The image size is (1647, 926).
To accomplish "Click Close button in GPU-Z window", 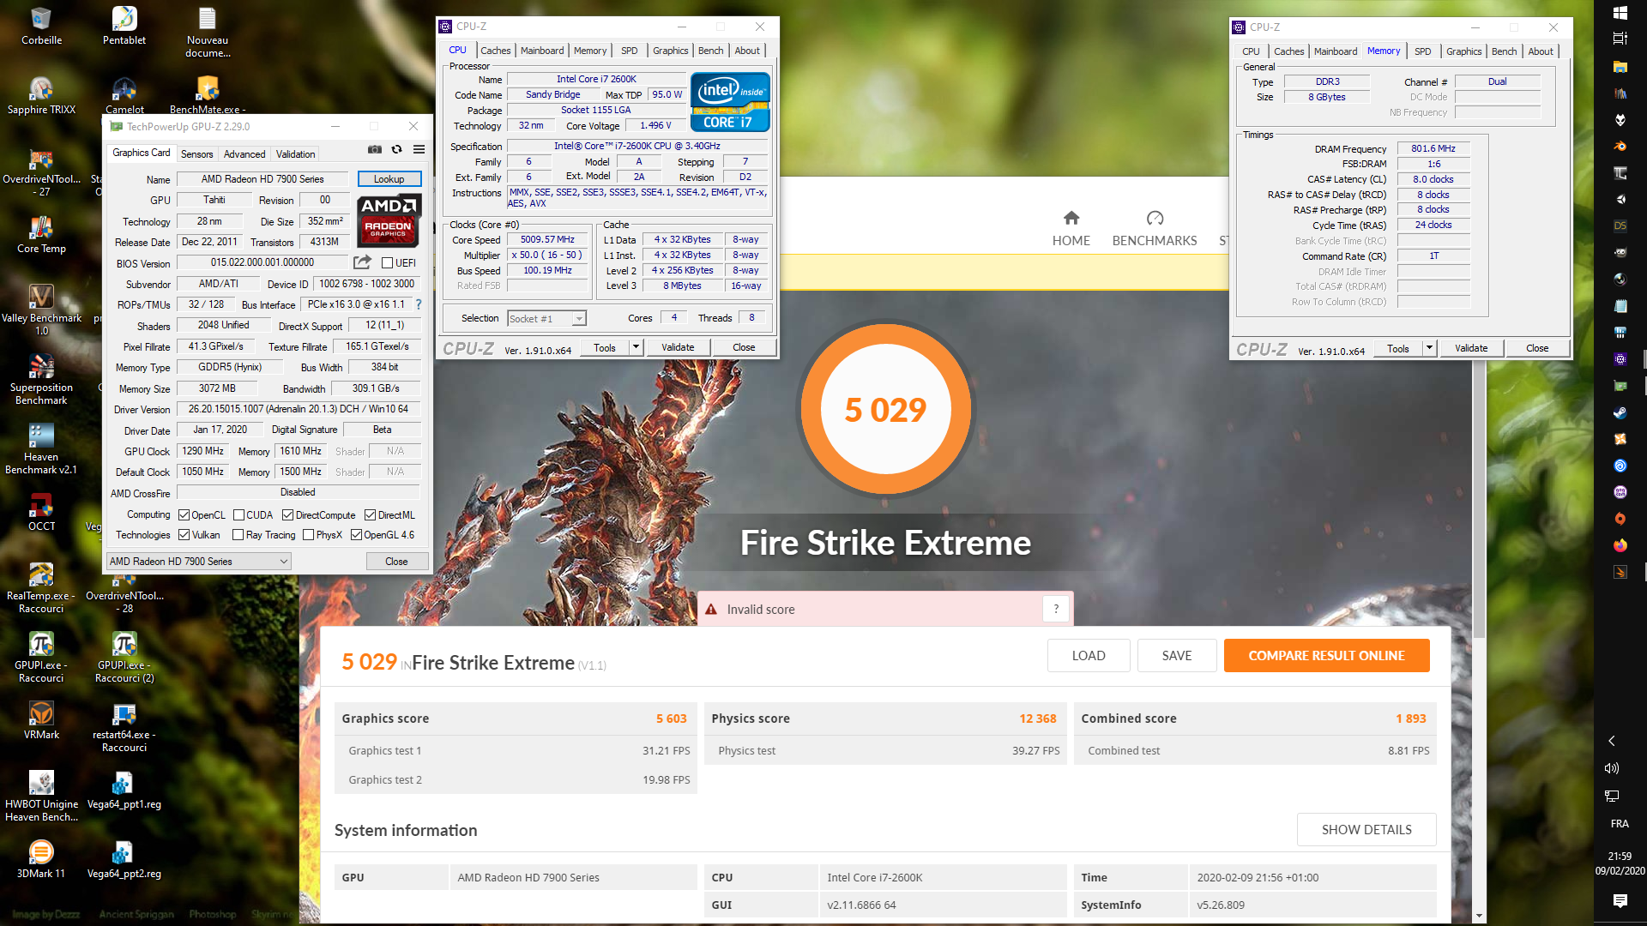I will 396,562.
